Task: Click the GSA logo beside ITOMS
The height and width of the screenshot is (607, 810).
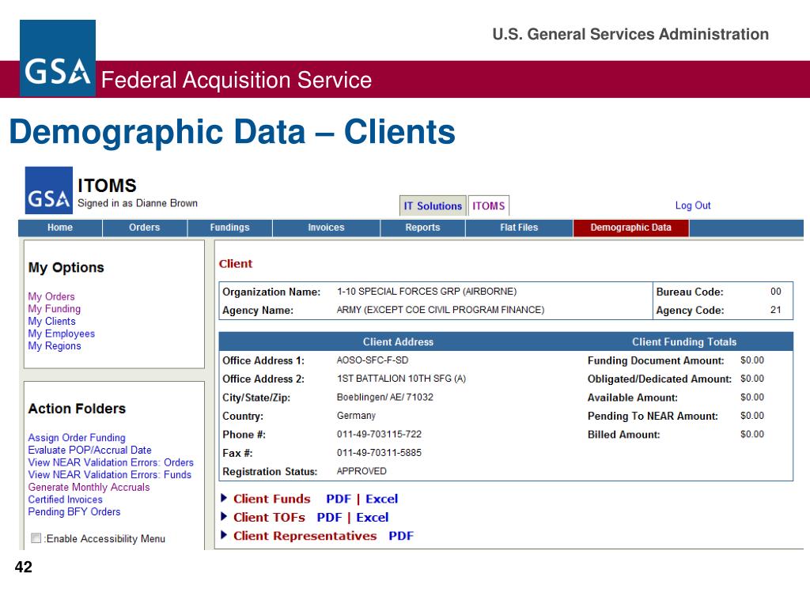Action: (x=48, y=190)
